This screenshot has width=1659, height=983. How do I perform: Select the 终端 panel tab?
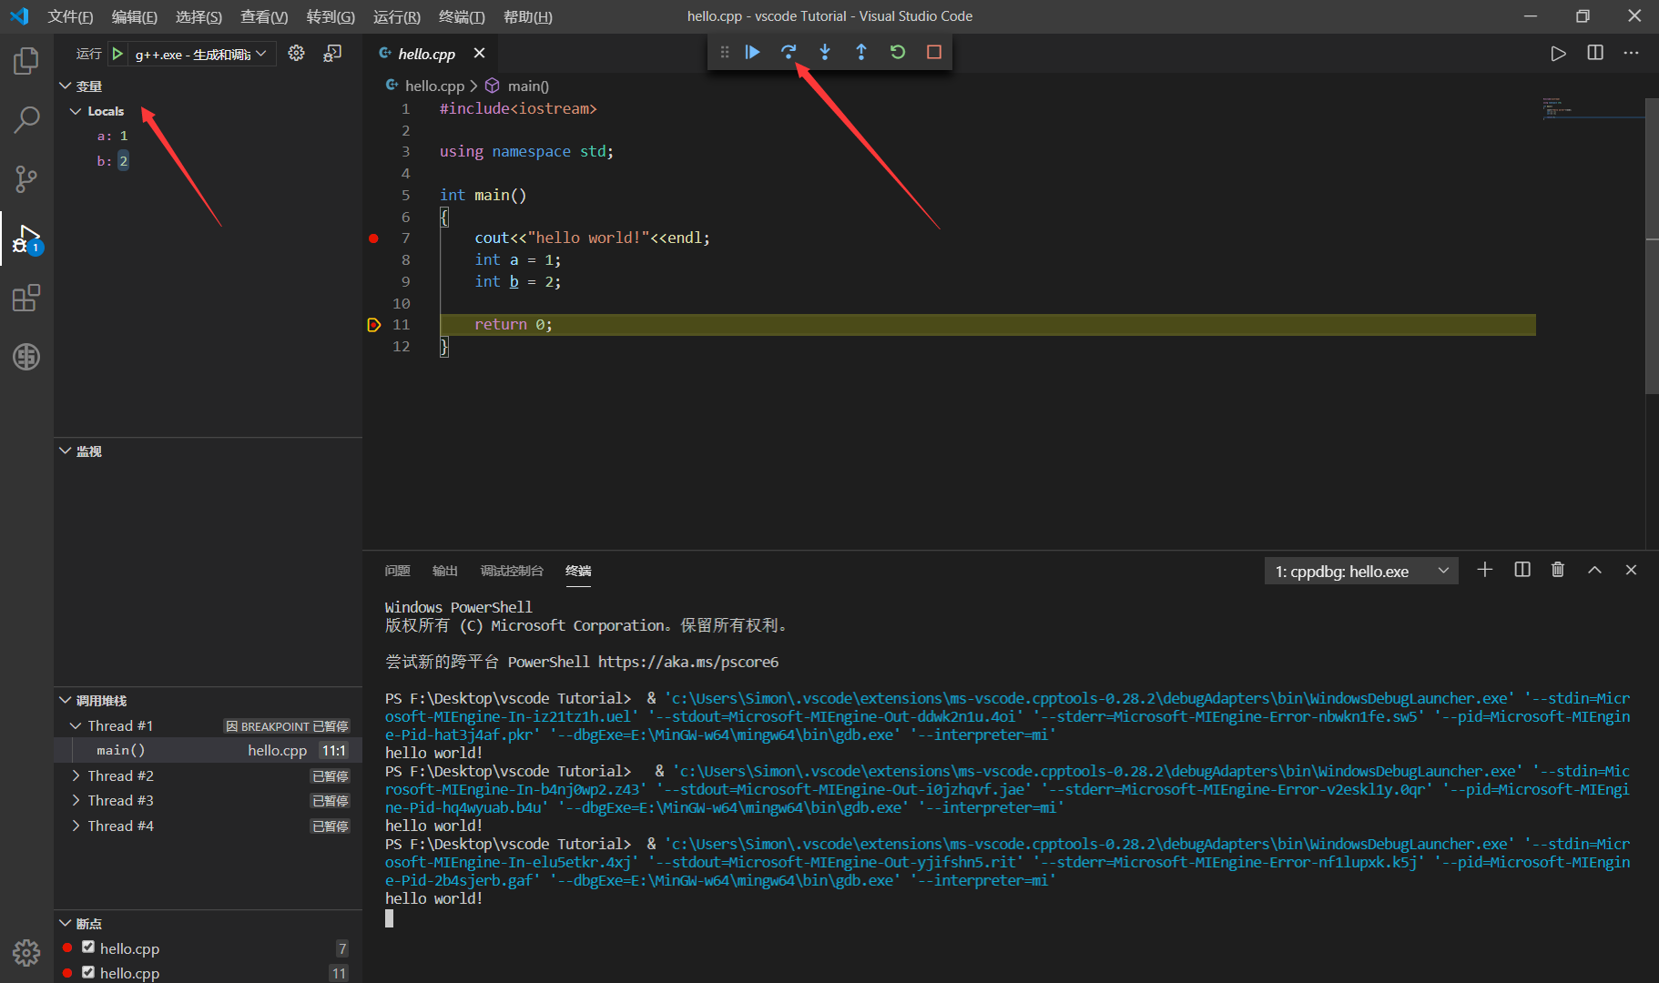click(x=578, y=571)
